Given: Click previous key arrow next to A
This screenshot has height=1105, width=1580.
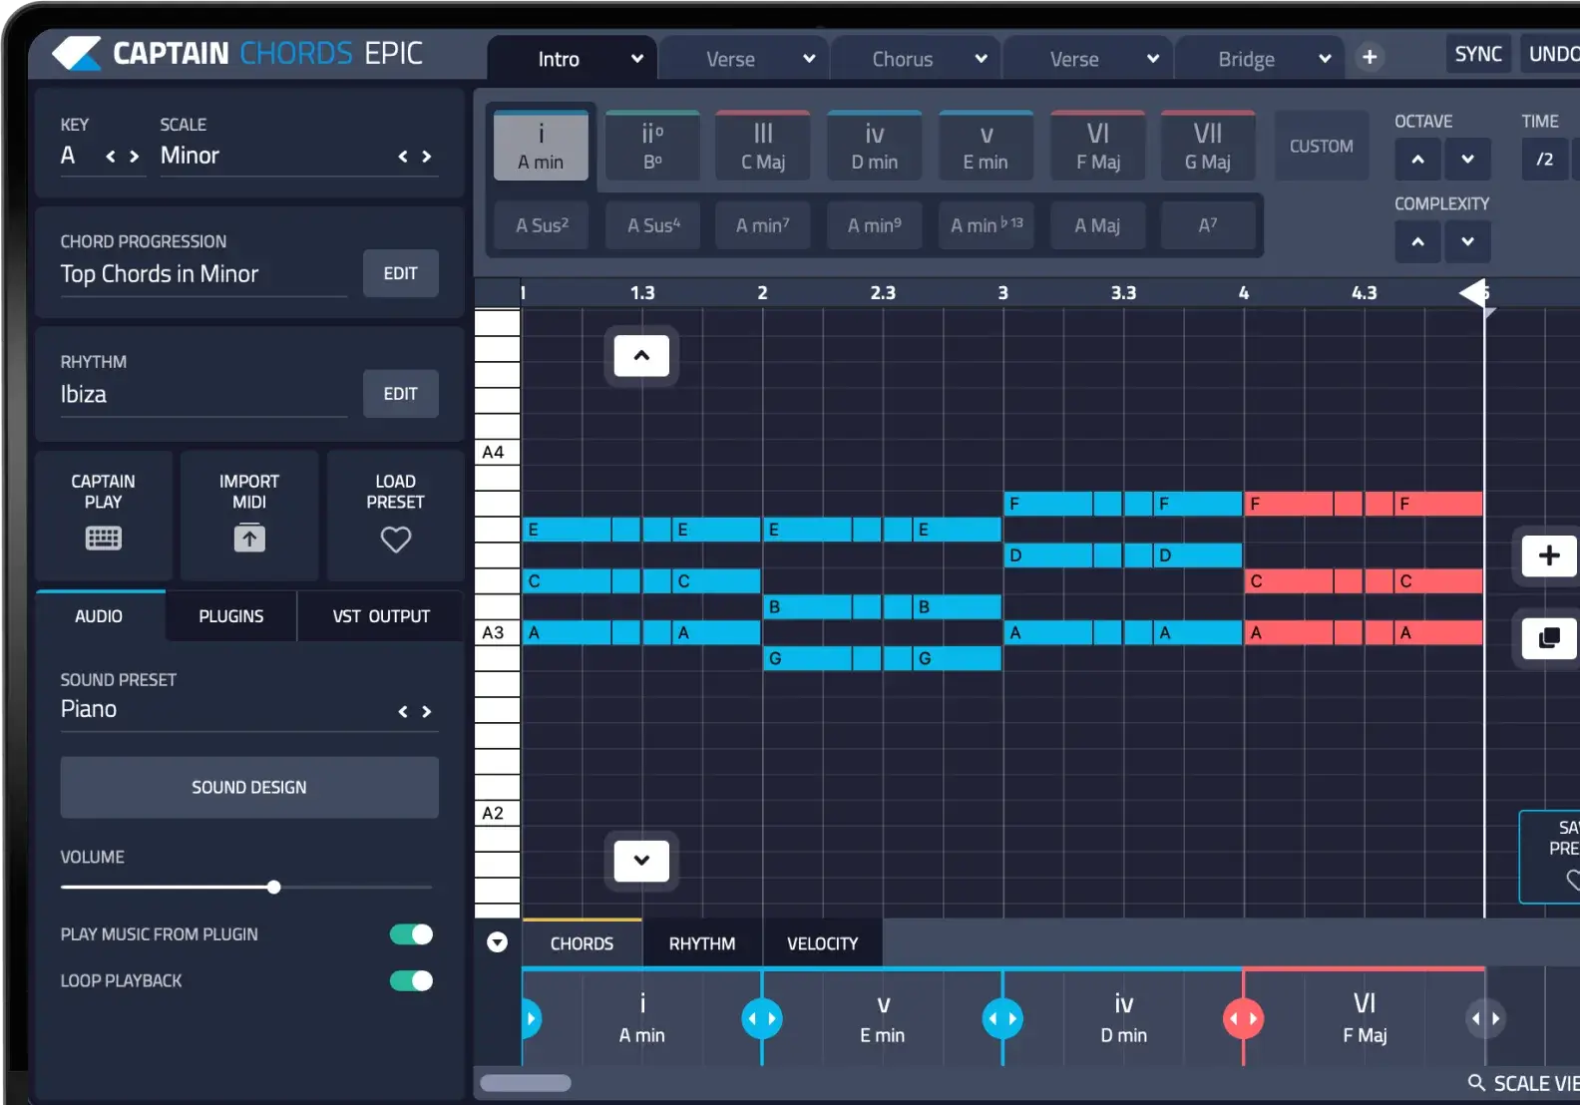Looking at the screenshot, I should click(111, 157).
